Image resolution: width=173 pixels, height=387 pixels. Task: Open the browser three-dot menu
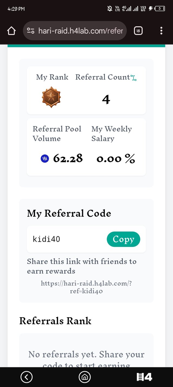(x=161, y=31)
